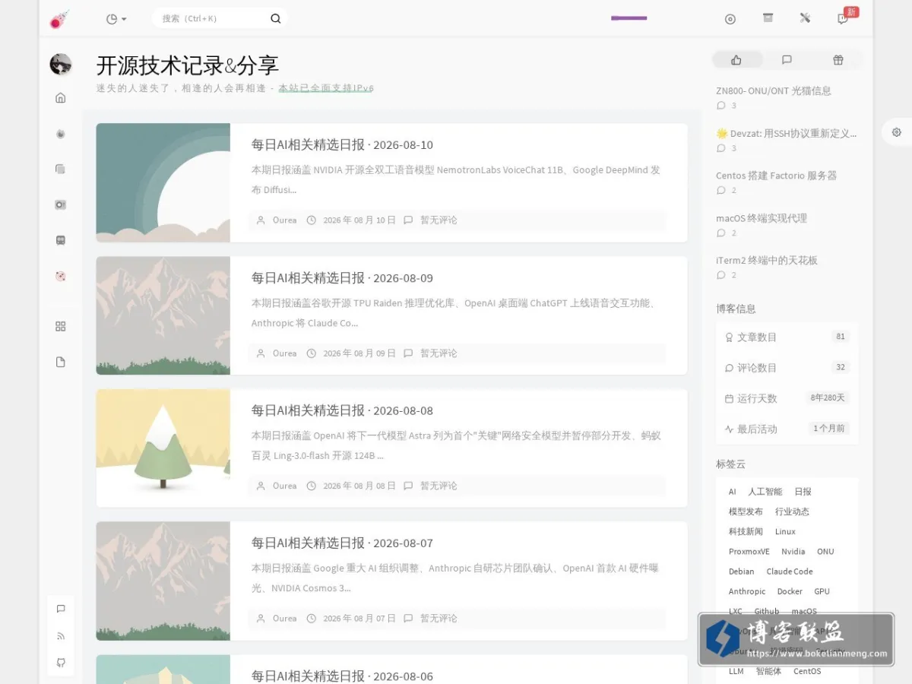
Task: Open the archive box icon in header
Action: pos(768,18)
